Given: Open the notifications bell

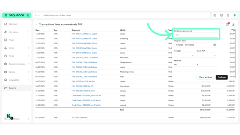Looking at the screenshot, I should (x=228, y=15).
